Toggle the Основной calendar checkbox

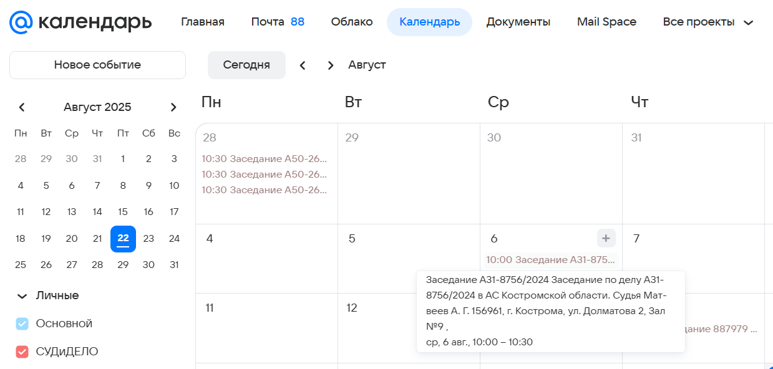(x=22, y=323)
